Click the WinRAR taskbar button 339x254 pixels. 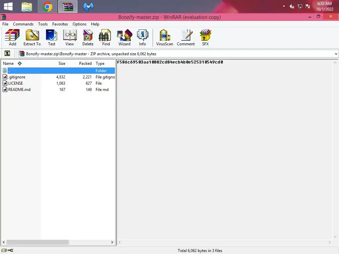68,7
